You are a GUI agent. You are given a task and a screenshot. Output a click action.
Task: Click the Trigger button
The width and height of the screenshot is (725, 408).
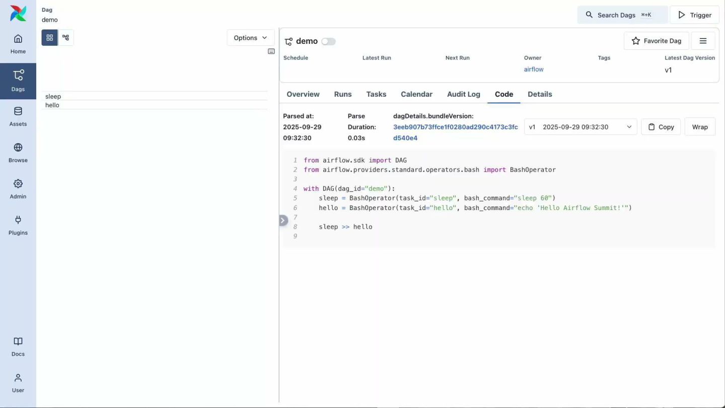tap(694, 15)
